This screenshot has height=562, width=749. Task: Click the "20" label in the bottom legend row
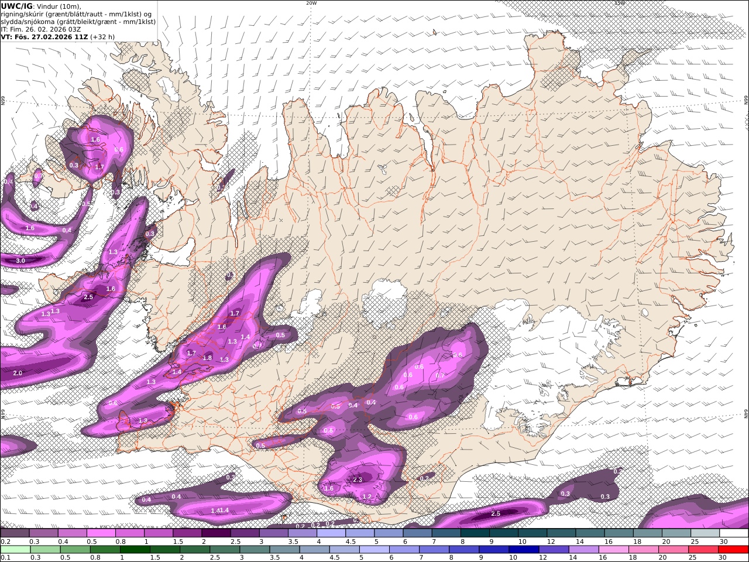point(662,557)
